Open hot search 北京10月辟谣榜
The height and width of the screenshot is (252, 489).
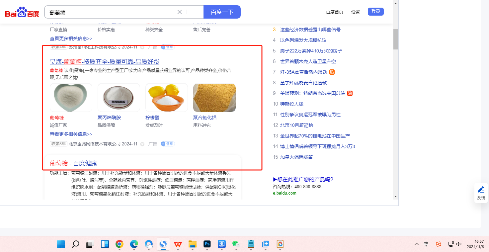tap(296, 125)
